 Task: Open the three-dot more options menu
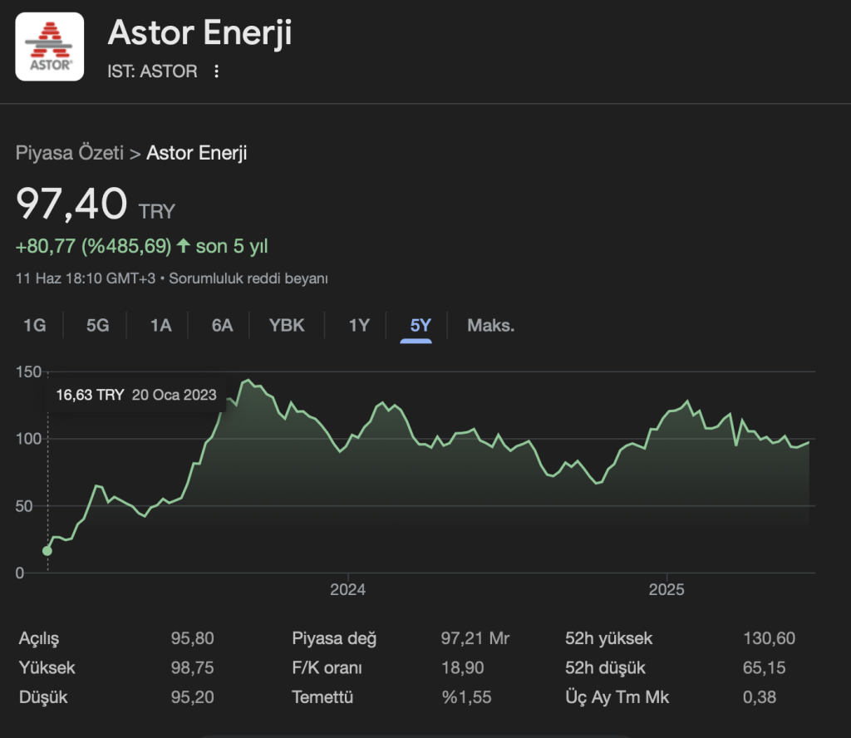point(217,71)
